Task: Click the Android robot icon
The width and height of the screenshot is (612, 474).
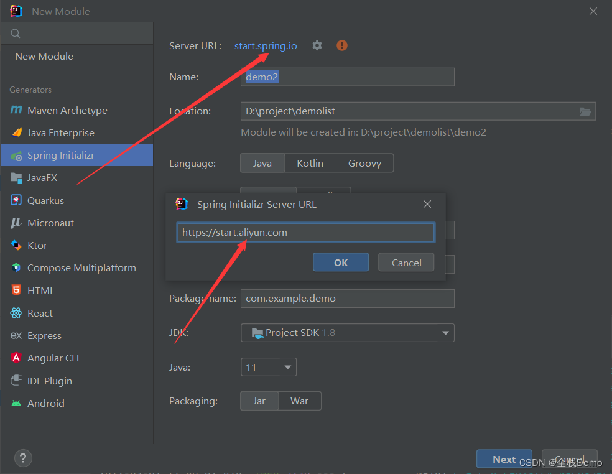Action: point(16,403)
